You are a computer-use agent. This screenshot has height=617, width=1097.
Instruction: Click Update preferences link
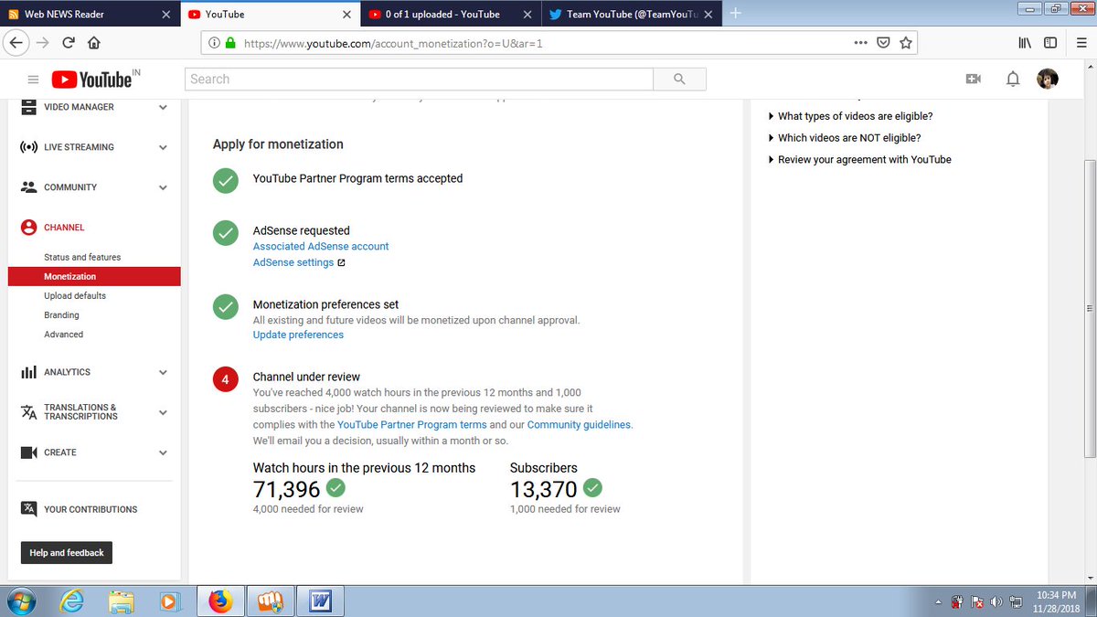coord(298,335)
